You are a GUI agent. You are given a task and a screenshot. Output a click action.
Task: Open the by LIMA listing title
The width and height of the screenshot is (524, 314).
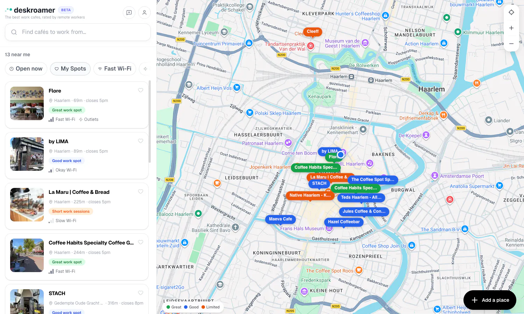(58, 141)
